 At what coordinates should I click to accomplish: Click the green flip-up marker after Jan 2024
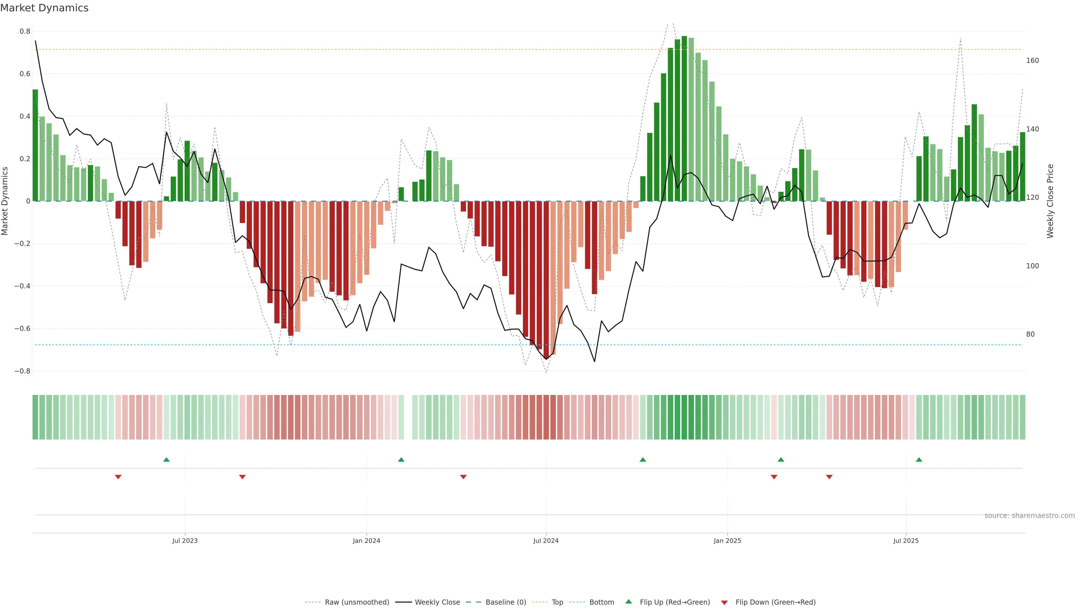click(x=401, y=460)
